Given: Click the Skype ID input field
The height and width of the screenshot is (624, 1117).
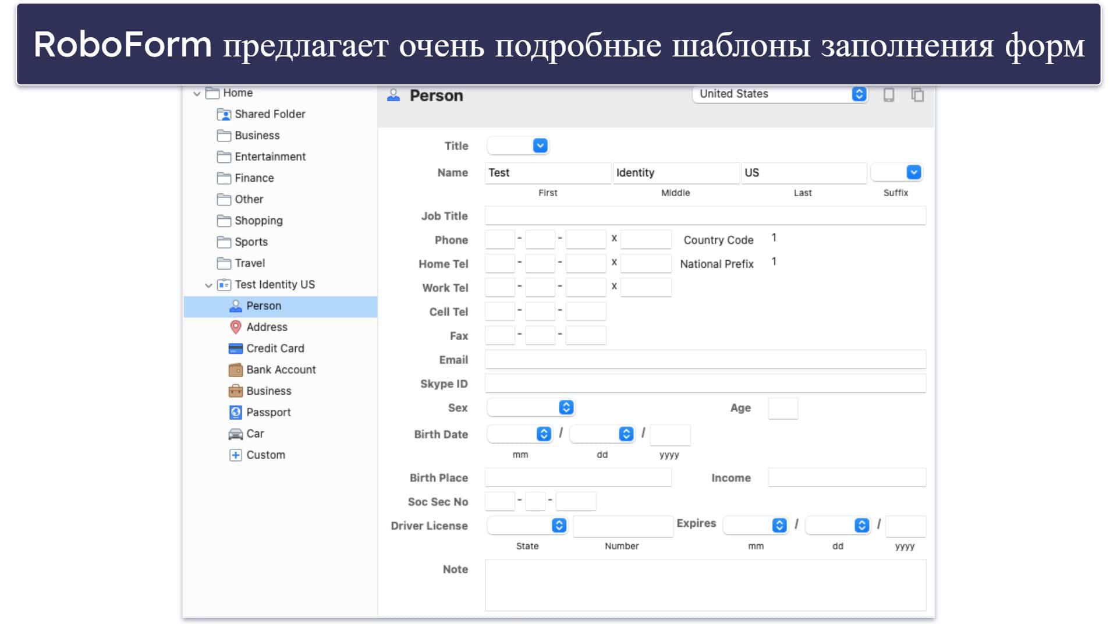Looking at the screenshot, I should pos(705,383).
